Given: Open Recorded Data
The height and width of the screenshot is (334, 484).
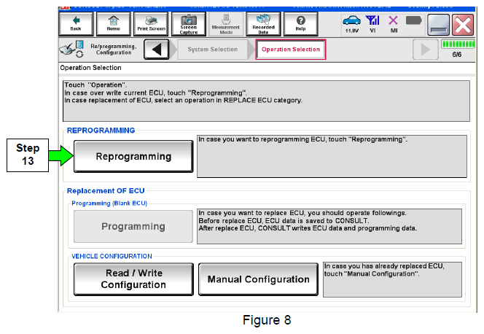Looking at the screenshot, I should 263,24.
